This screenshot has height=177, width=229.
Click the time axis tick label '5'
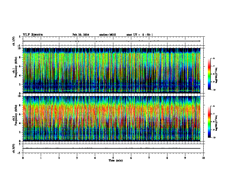pos(113,158)
